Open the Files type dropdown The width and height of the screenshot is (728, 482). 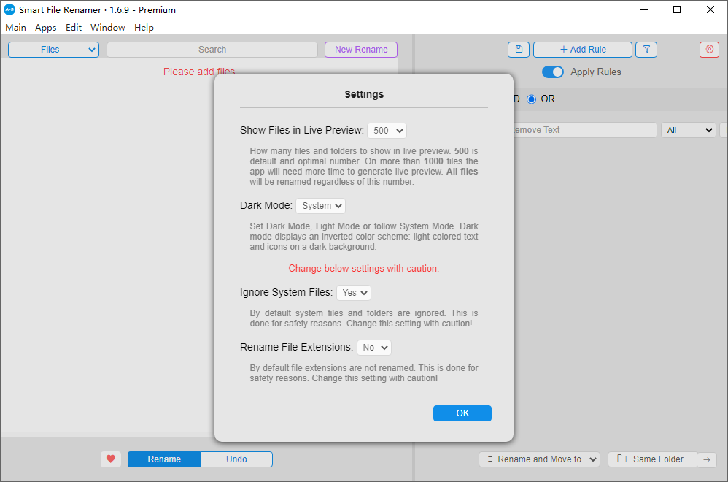tap(53, 50)
